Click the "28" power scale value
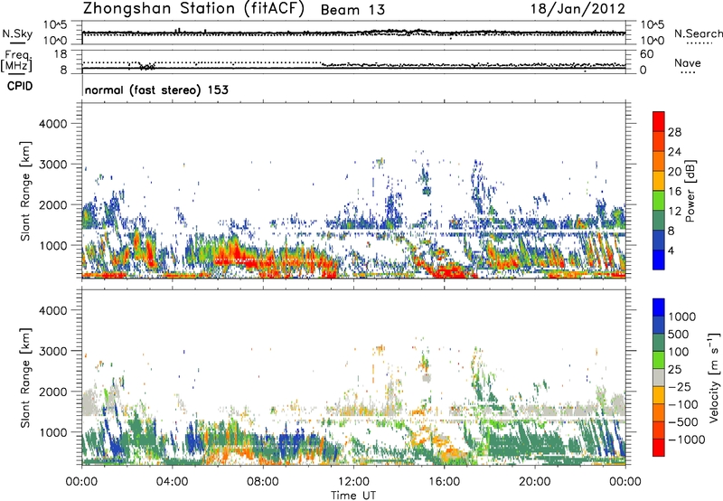This screenshot has height=501, width=723. point(674,132)
